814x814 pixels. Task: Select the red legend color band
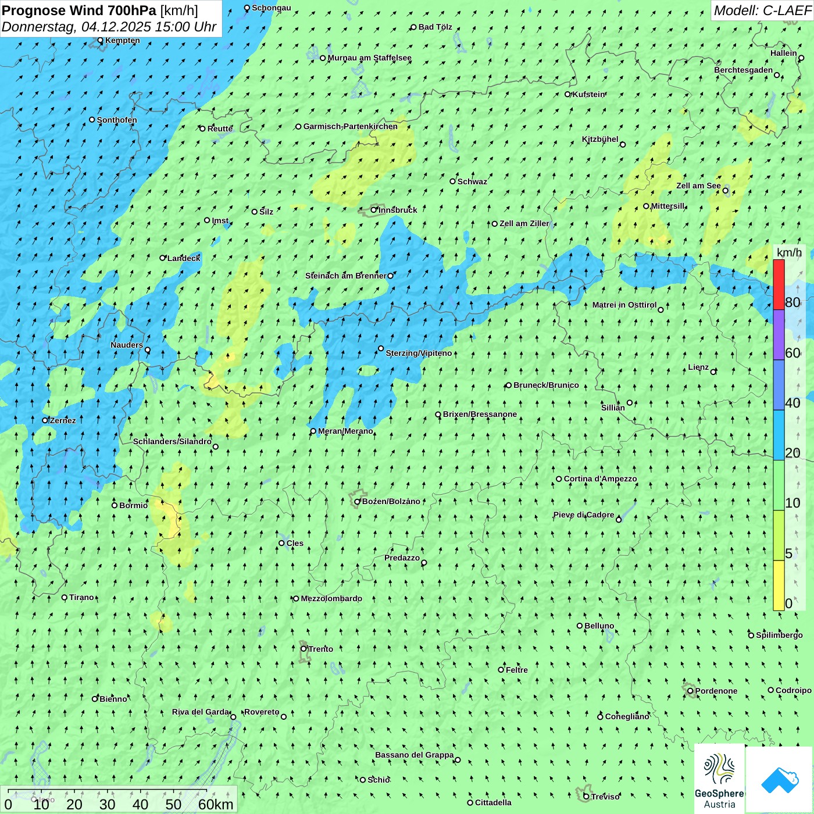(779, 284)
